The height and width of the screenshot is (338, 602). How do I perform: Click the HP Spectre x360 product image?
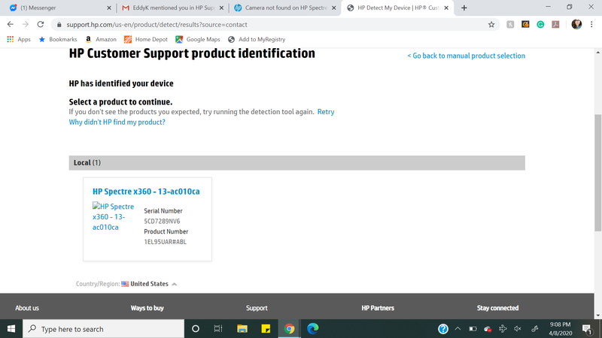point(114,216)
